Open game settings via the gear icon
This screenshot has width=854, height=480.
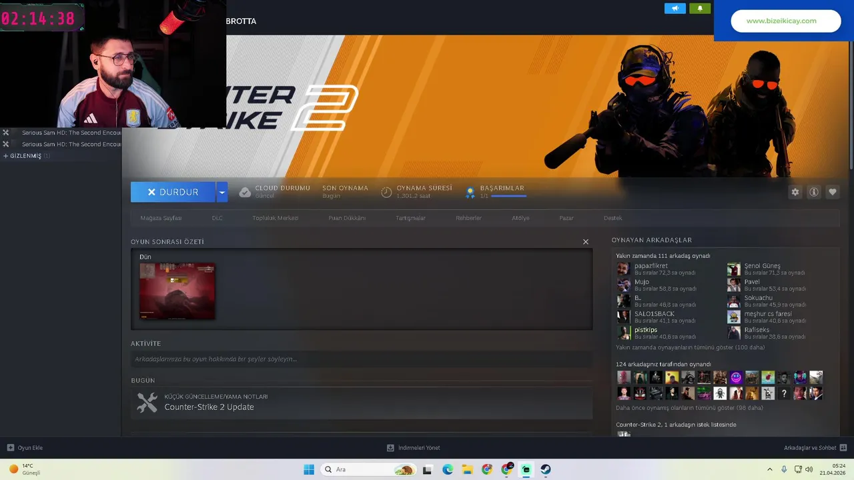click(795, 192)
